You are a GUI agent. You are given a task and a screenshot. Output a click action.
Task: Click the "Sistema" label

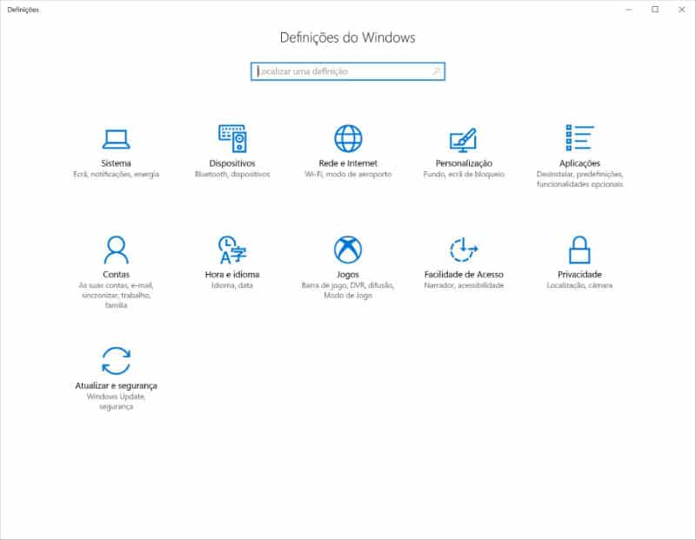[116, 163]
